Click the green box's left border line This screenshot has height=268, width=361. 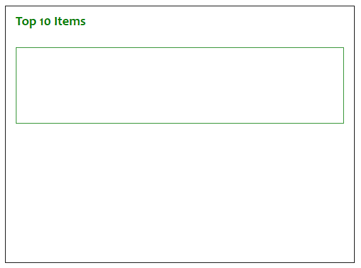pyautogui.click(x=16, y=85)
